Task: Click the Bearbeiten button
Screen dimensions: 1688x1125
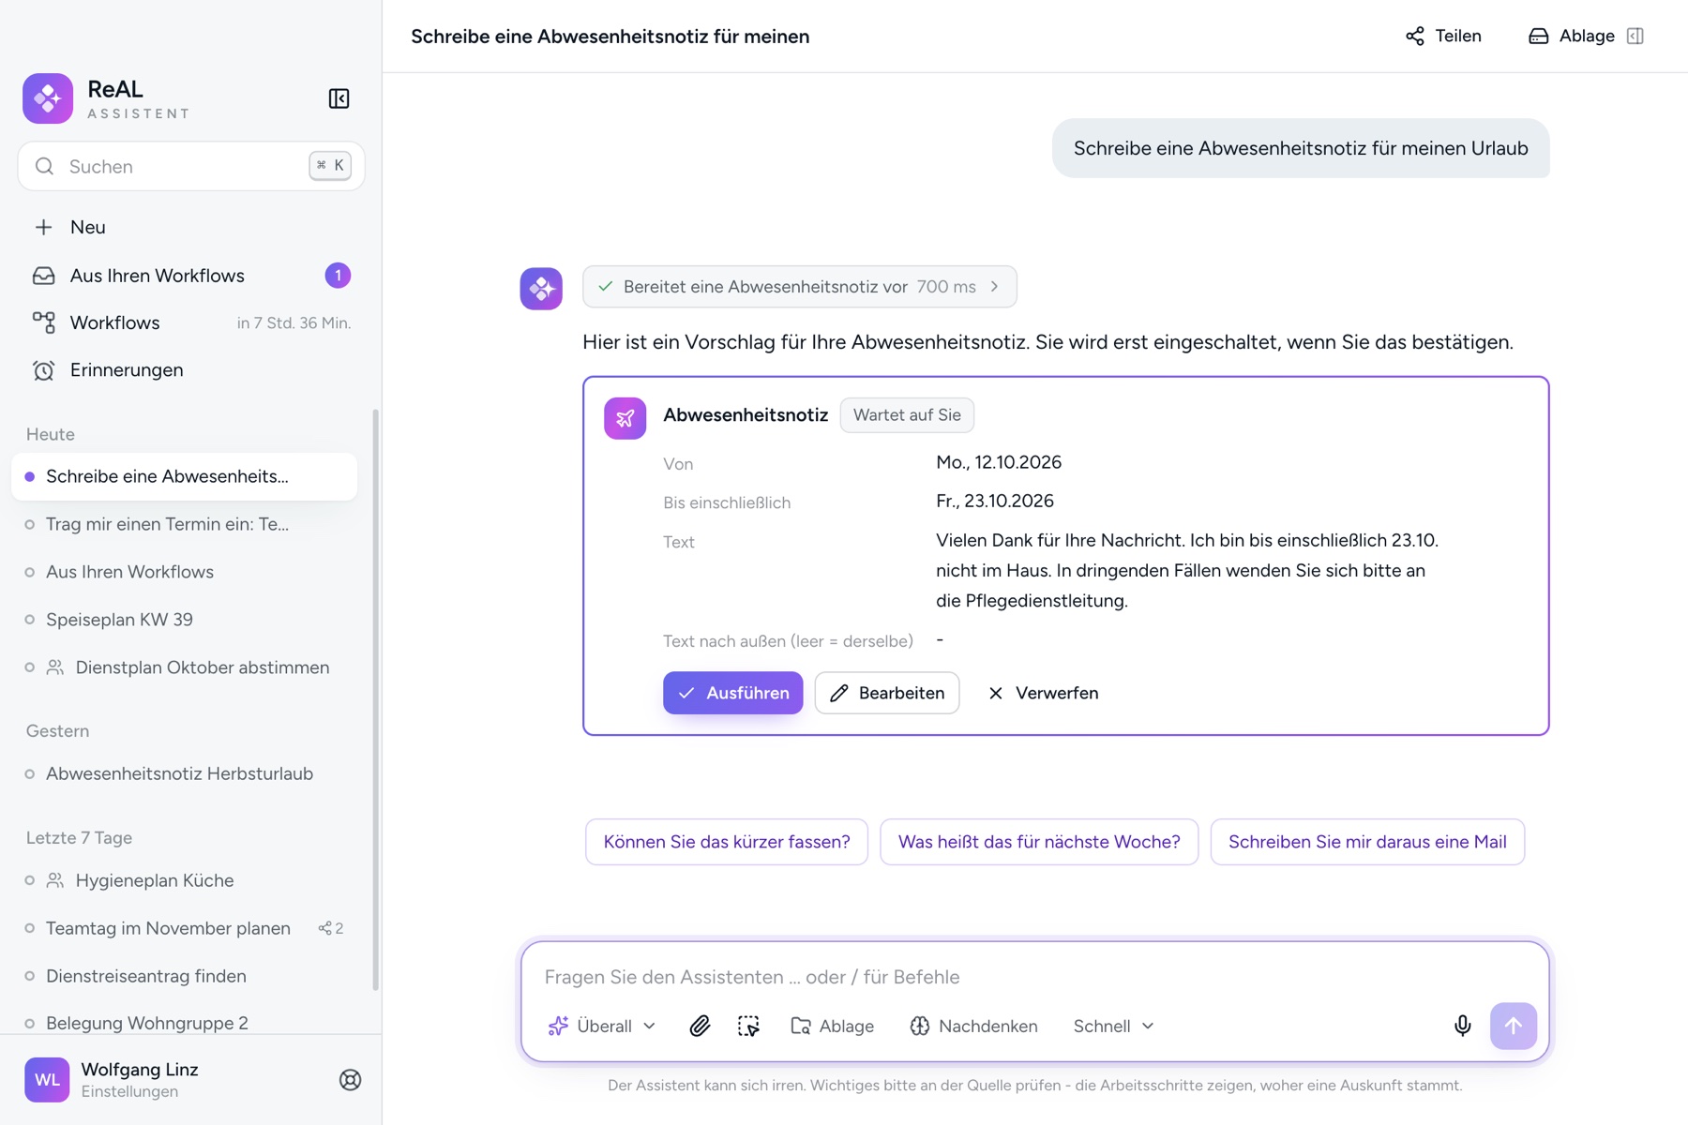Action: [x=886, y=693]
